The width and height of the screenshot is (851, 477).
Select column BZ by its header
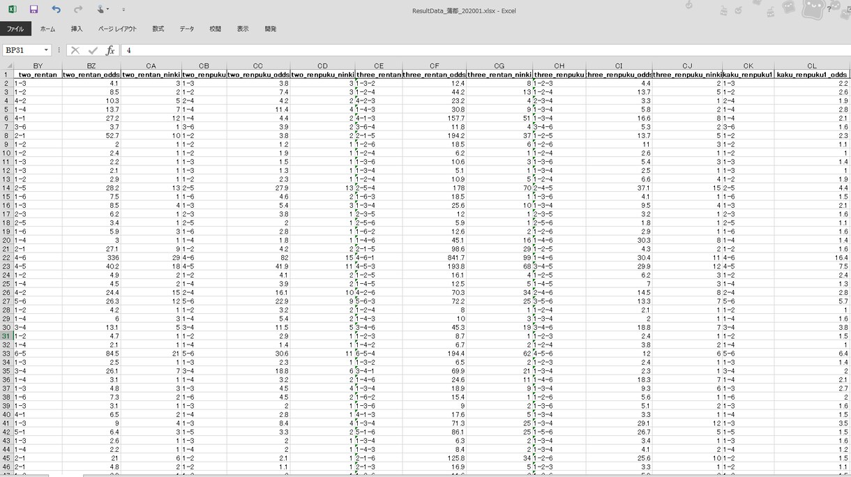pyautogui.click(x=91, y=66)
